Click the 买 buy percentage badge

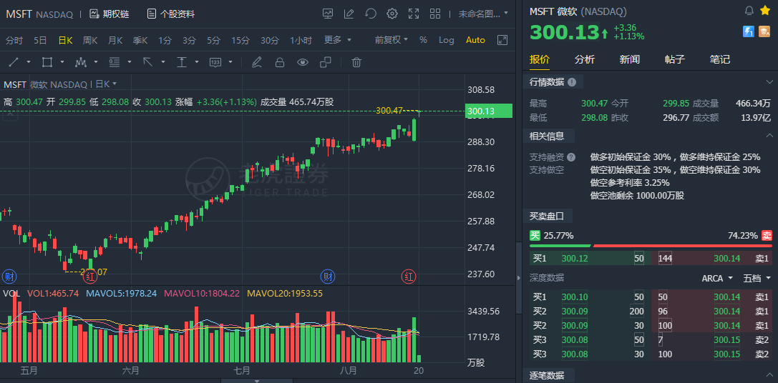(535, 235)
